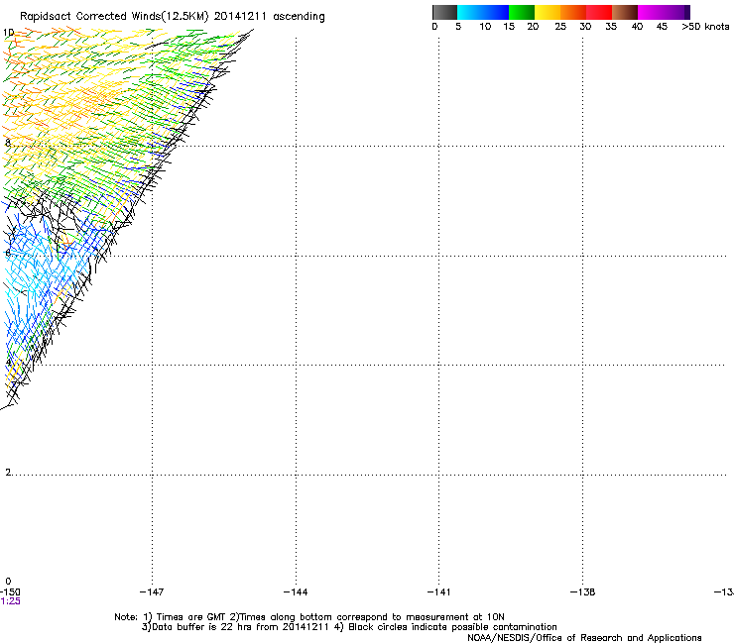The image size is (734, 644).
Task: Click the red 30-35 knots color swatch
Action: coord(599,12)
